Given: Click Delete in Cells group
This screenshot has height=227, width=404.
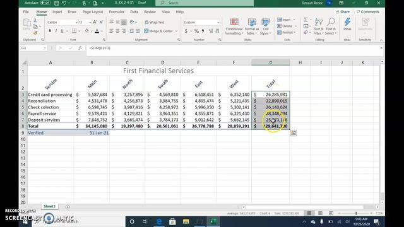Looking at the screenshot, I should tap(285, 26).
